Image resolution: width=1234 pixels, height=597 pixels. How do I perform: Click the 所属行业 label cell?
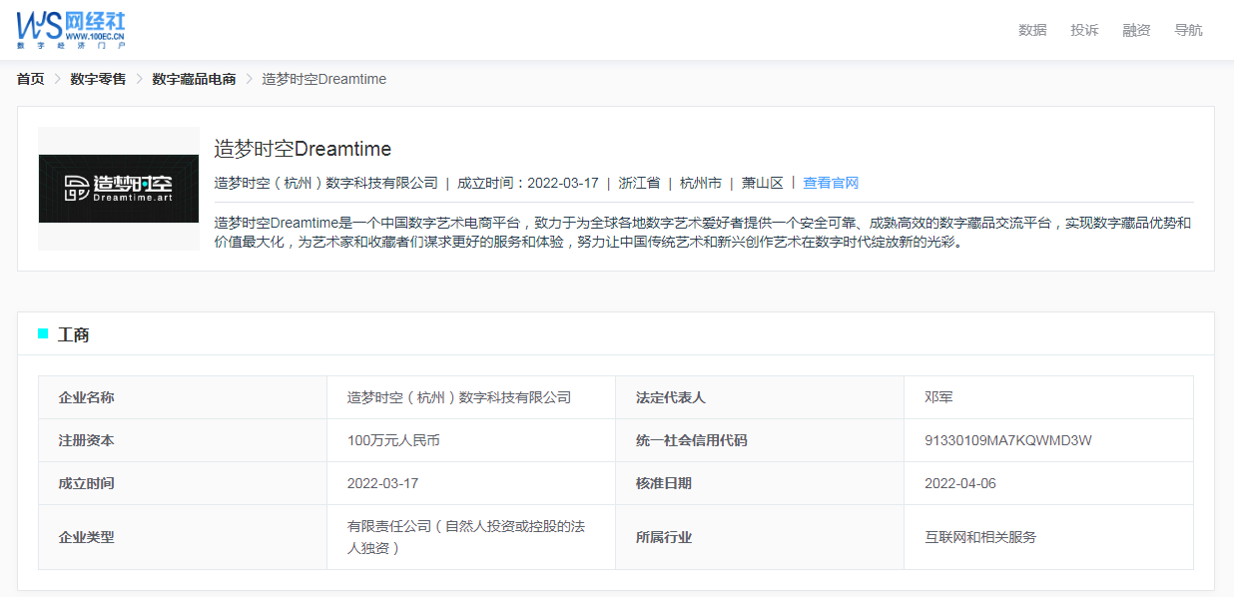[x=760, y=537]
